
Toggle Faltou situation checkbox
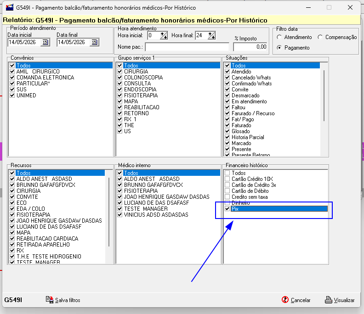click(227, 107)
